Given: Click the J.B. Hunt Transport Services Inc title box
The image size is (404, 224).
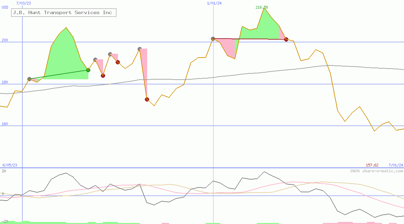Looking at the screenshot, I should pyautogui.click(x=64, y=13).
